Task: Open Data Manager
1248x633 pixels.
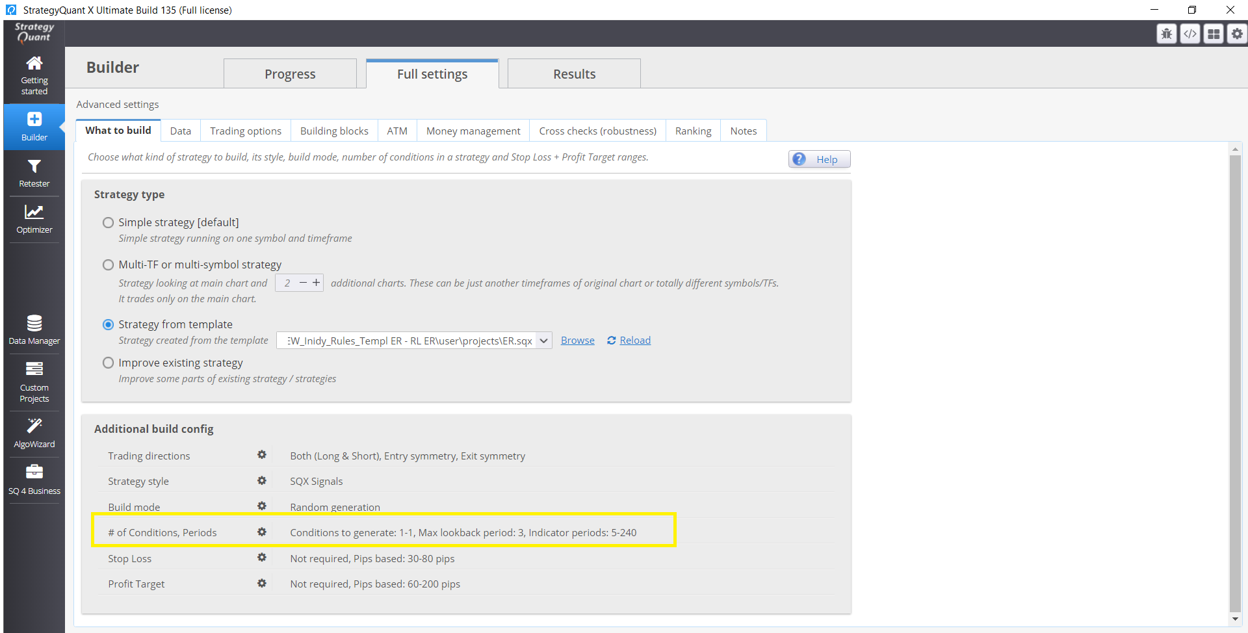Action: coord(34,329)
